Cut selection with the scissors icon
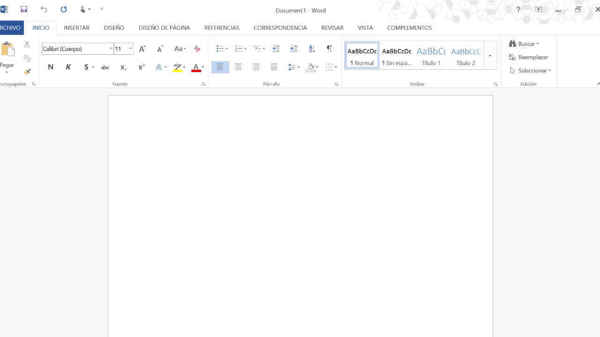This screenshot has width=600, height=337. tap(27, 44)
